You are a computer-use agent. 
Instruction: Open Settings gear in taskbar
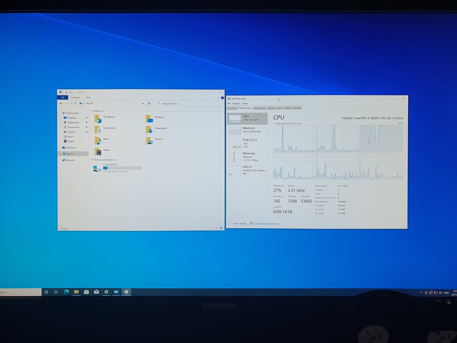click(x=106, y=292)
